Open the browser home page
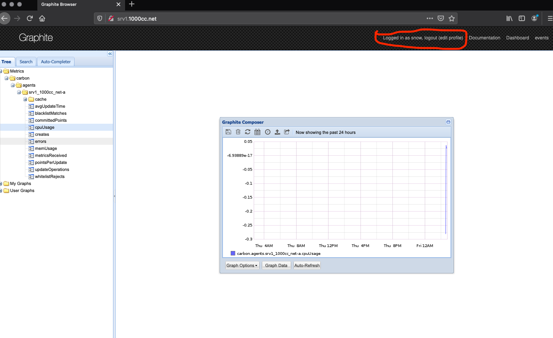This screenshot has width=553, height=338. tap(42, 18)
